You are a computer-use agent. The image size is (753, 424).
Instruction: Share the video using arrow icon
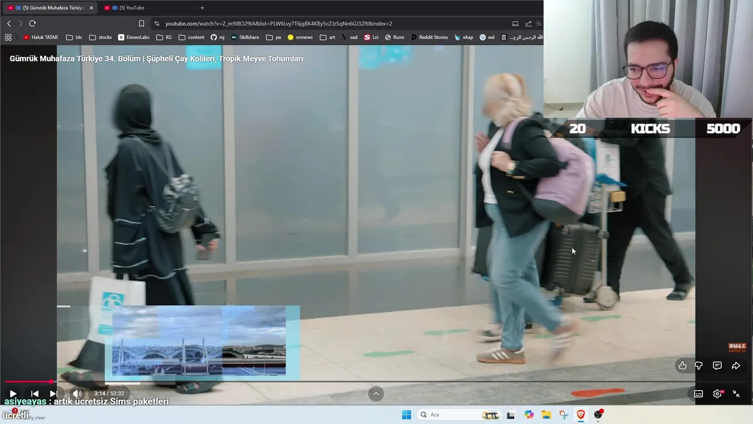pyautogui.click(x=736, y=366)
